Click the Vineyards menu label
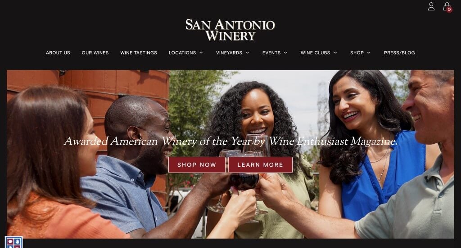 (x=229, y=53)
